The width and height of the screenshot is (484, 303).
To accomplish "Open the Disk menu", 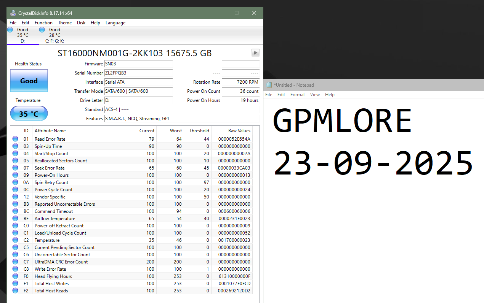I will [x=81, y=23].
